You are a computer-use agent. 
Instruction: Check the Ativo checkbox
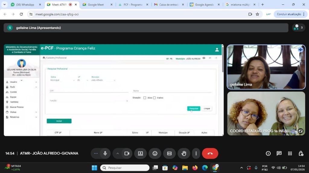145,98
